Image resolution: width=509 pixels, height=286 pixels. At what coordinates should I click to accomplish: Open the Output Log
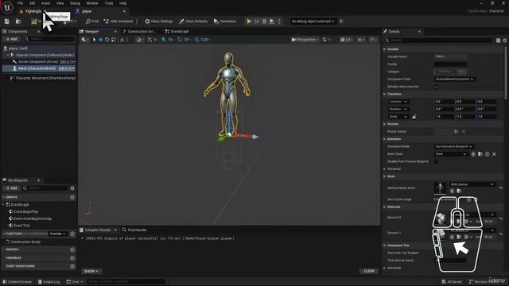click(49, 282)
